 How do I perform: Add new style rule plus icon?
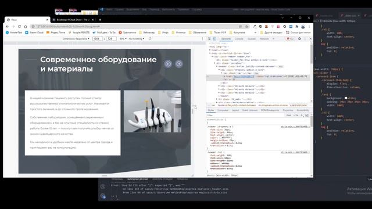click(x=302, y=115)
